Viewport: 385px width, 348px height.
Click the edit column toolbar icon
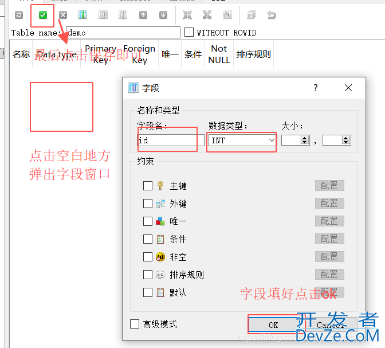[103, 15]
